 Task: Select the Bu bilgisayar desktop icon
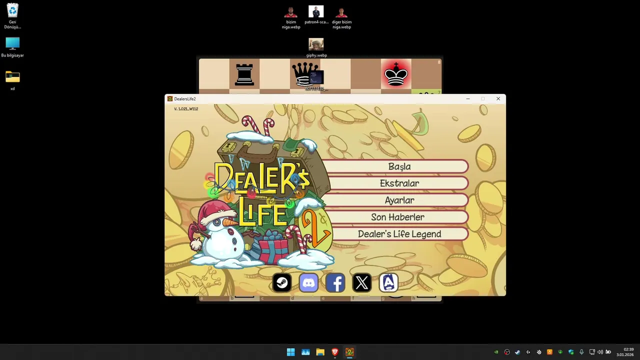[x=12, y=47]
